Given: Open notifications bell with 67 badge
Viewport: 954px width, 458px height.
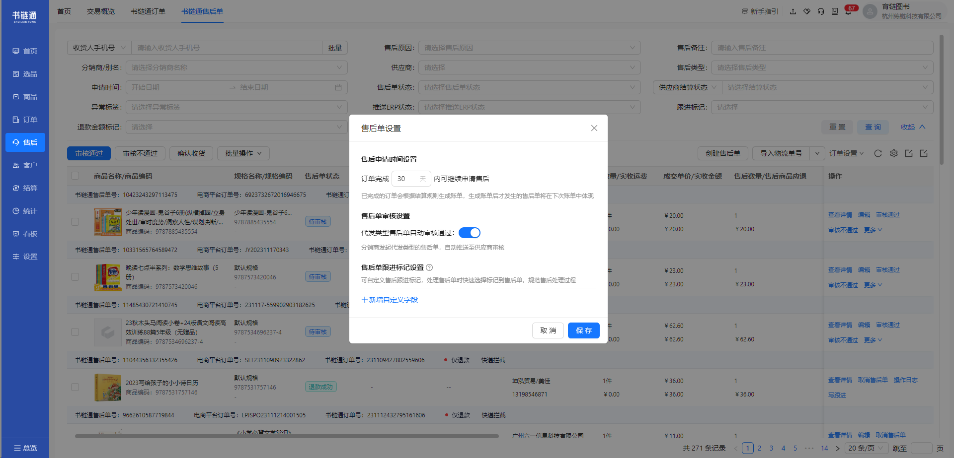Looking at the screenshot, I should [849, 11].
